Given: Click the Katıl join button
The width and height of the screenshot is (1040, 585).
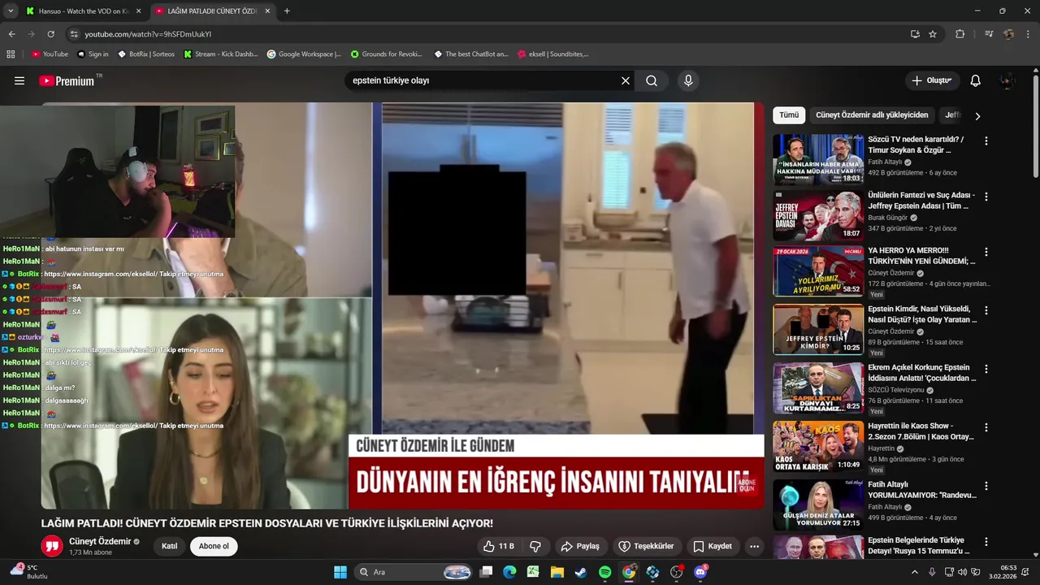Looking at the screenshot, I should tap(169, 546).
